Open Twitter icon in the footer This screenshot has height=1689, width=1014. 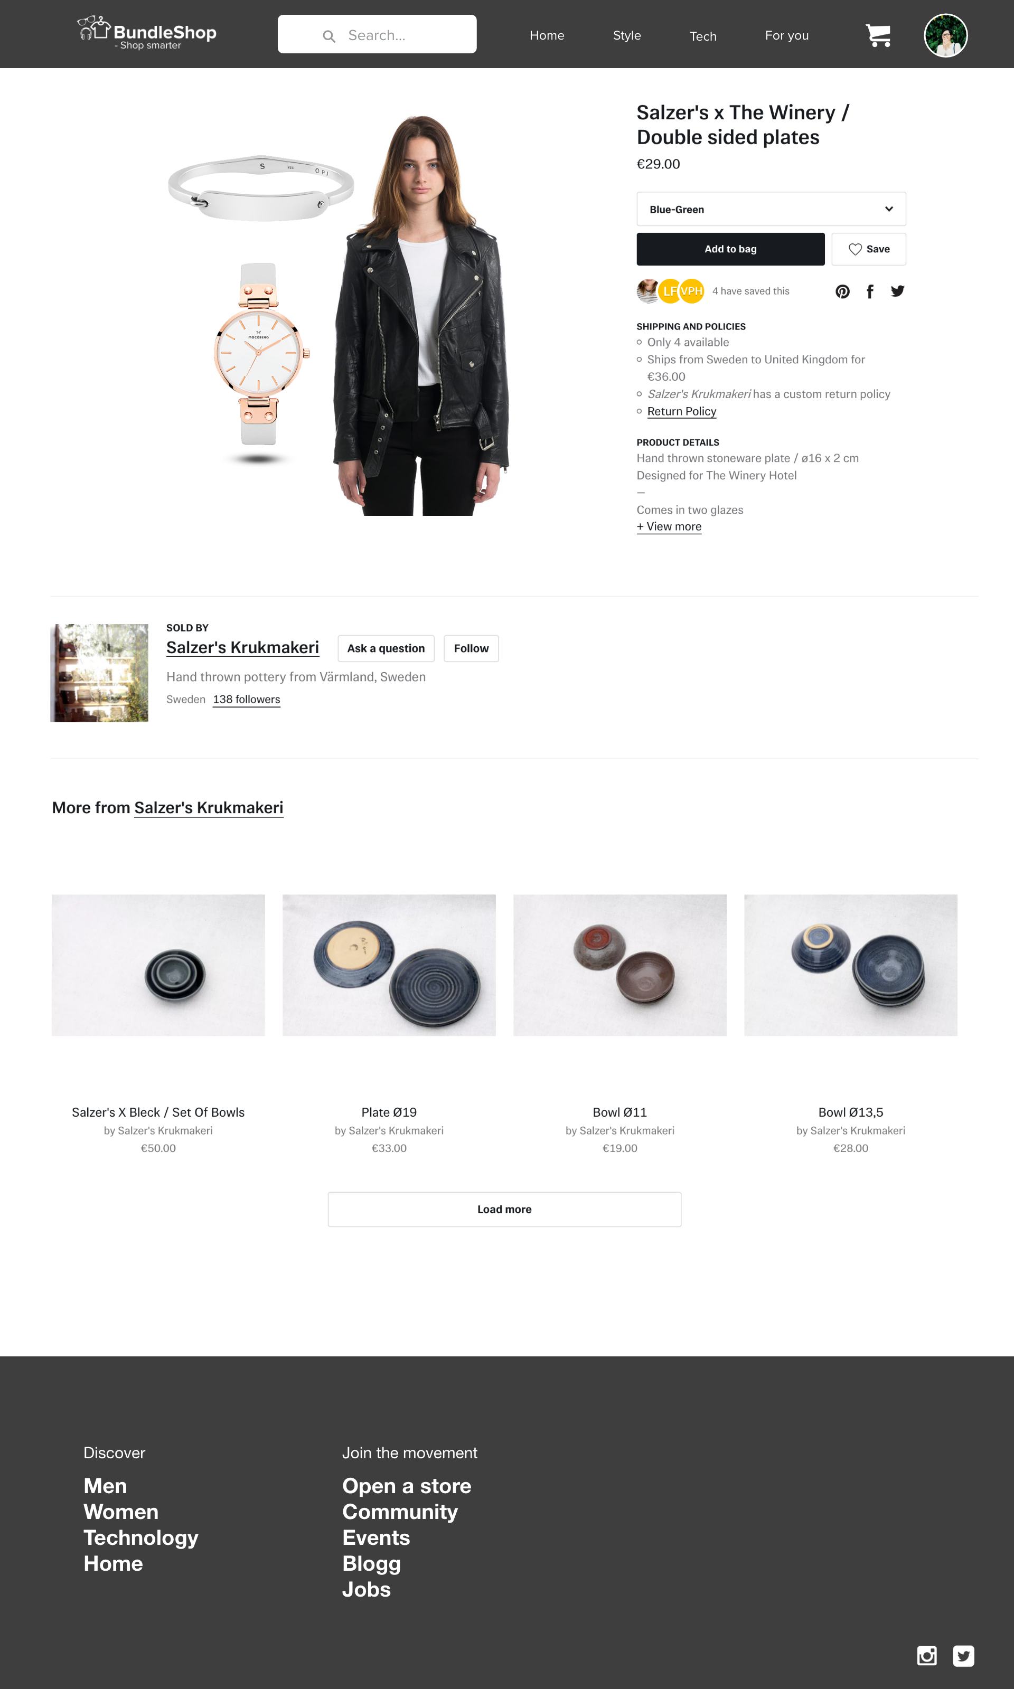pos(963,1656)
